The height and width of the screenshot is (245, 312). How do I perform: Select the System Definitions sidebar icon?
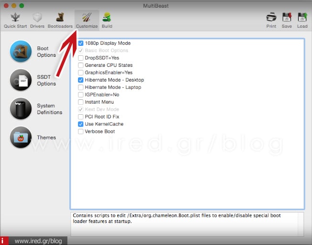[21, 108]
